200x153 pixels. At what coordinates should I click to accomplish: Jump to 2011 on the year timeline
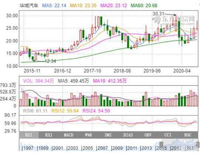tap(132, 148)
